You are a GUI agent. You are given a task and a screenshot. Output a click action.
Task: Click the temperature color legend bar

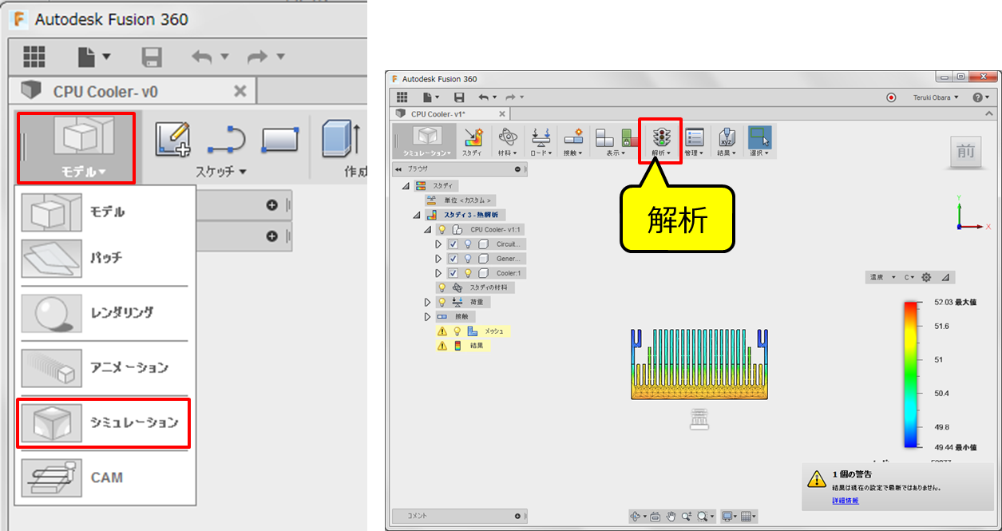(x=910, y=374)
